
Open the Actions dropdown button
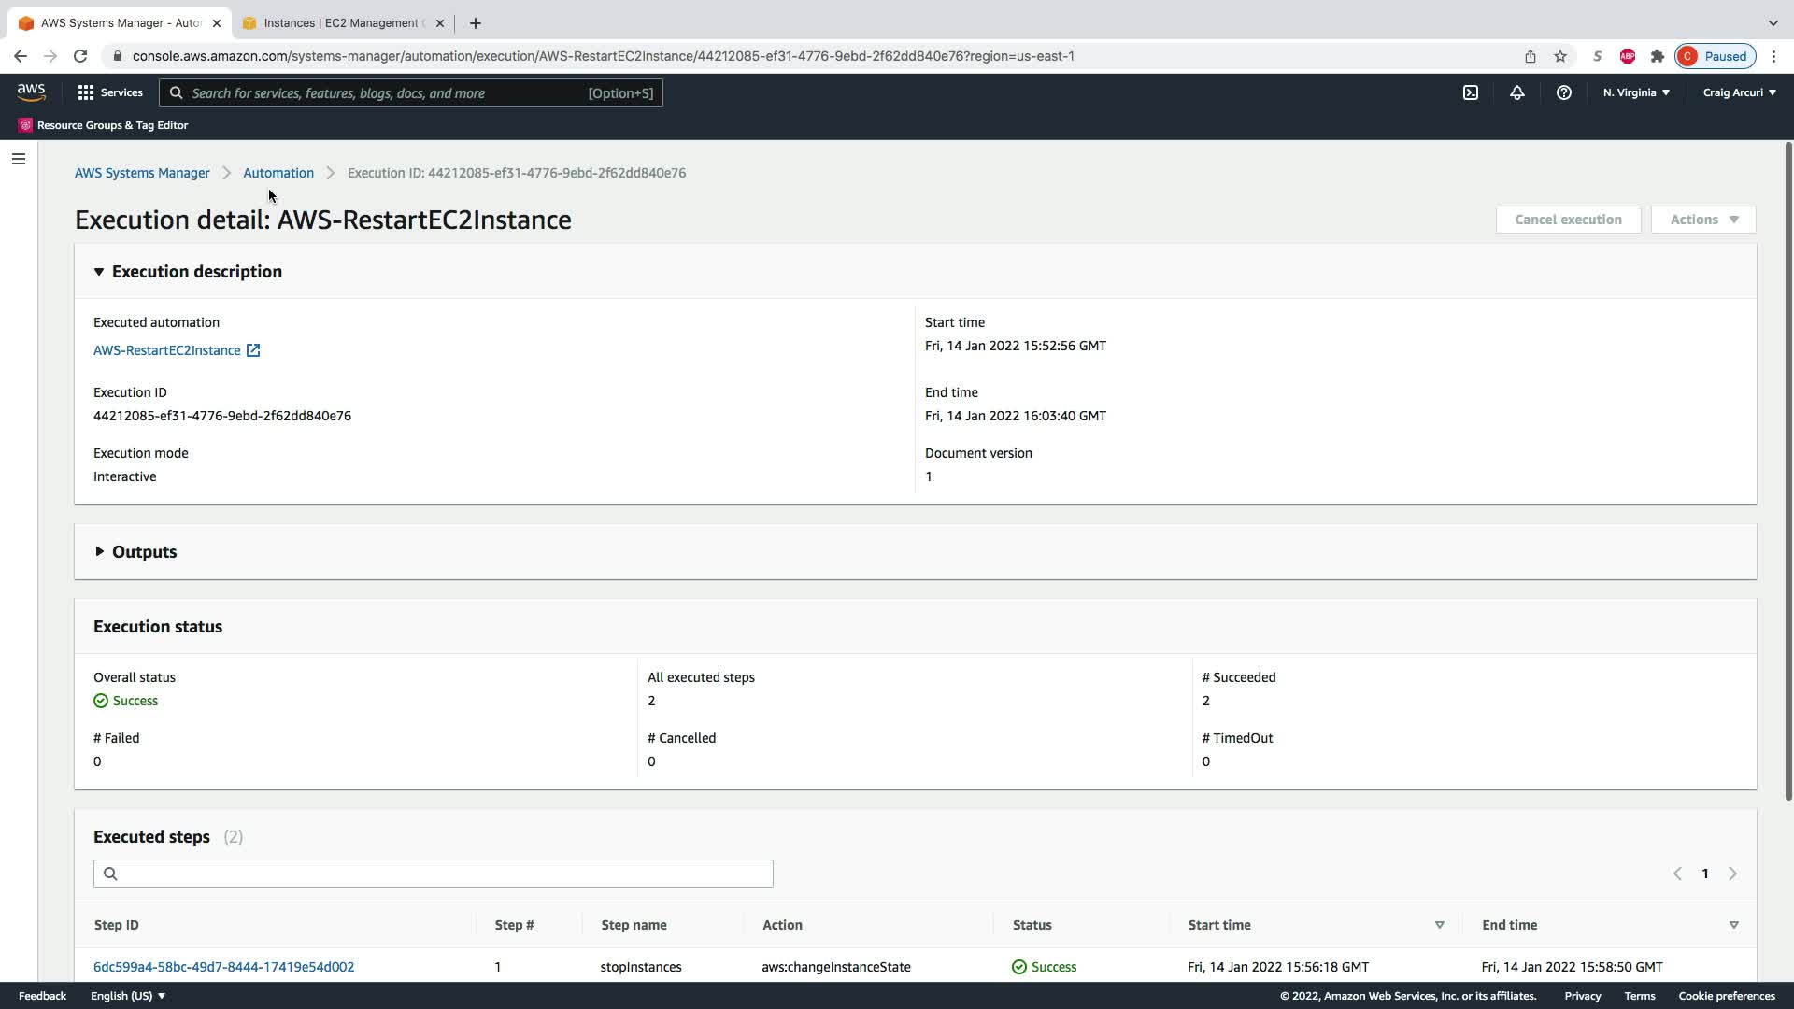[1702, 220]
